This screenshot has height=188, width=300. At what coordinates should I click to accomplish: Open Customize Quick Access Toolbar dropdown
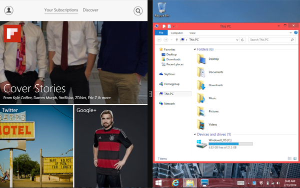coord(173,26)
